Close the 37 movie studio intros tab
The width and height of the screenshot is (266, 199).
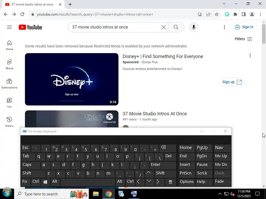pyautogui.click(x=60, y=4)
